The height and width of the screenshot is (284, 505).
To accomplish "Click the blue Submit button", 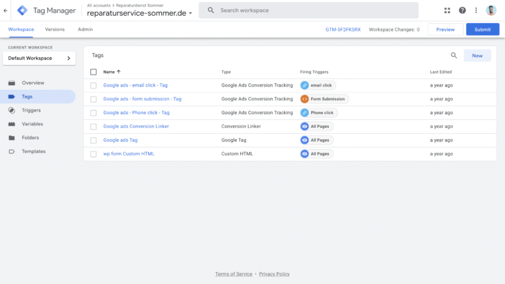I will (x=482, y=30).
